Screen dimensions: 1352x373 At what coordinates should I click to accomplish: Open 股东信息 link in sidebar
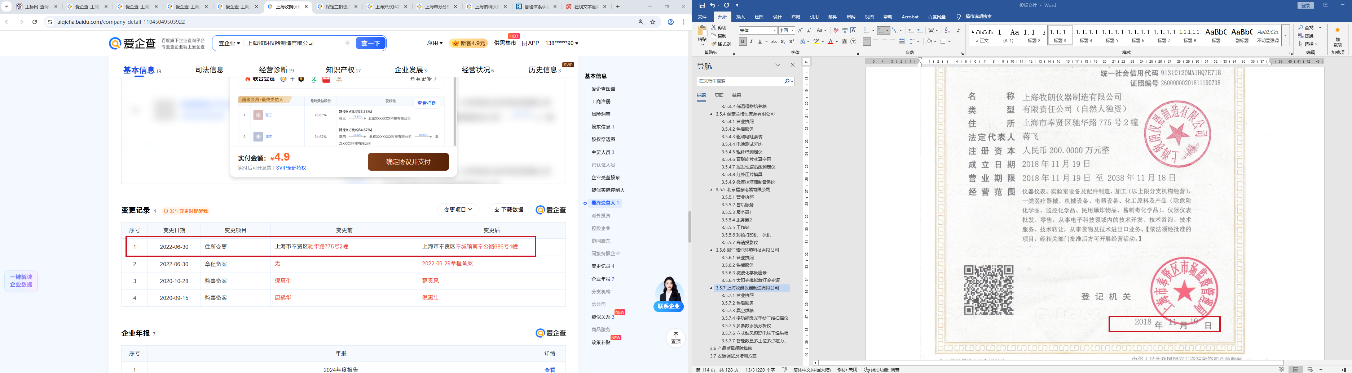click(x=603, y=127)
